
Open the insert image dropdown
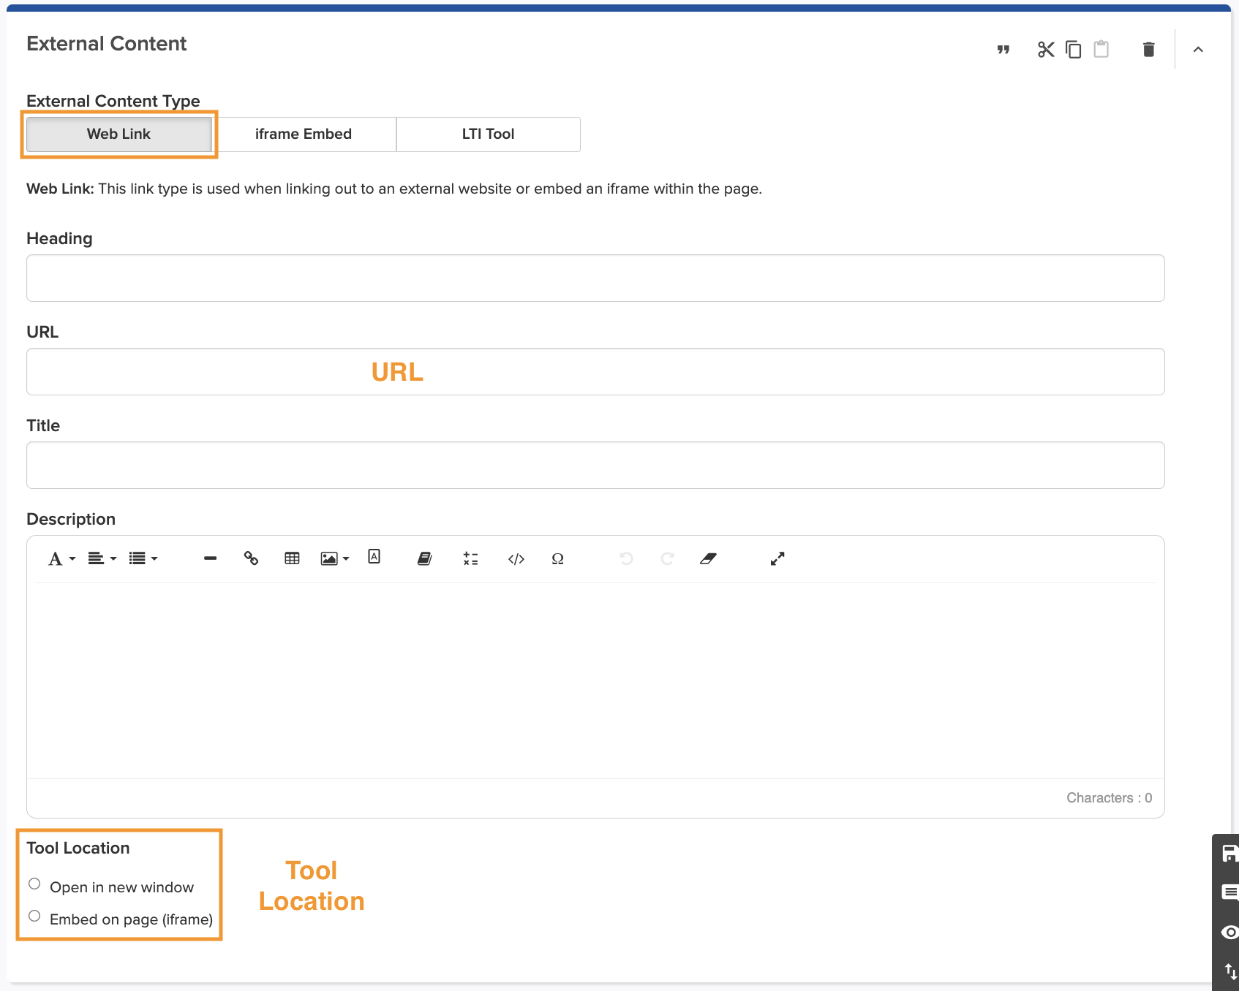(x=334, y=559)
